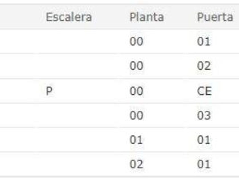
Task: Click empty Escalera cell in Planta 01 row
Action: click(69, 140)
